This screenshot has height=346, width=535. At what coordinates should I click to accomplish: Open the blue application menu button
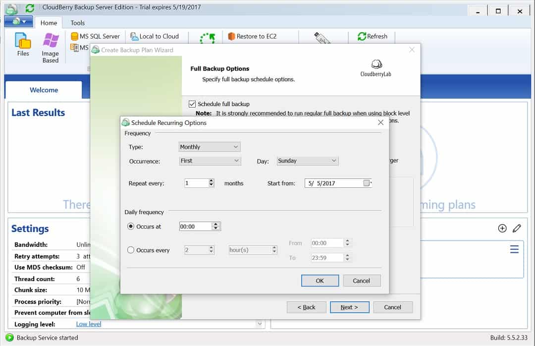19,22
